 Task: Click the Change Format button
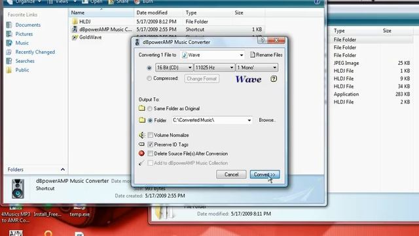pyautogui.click(x=202, y=79)
